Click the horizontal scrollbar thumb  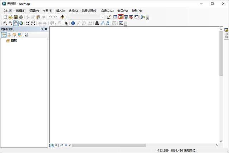click(x=109, y=145)
